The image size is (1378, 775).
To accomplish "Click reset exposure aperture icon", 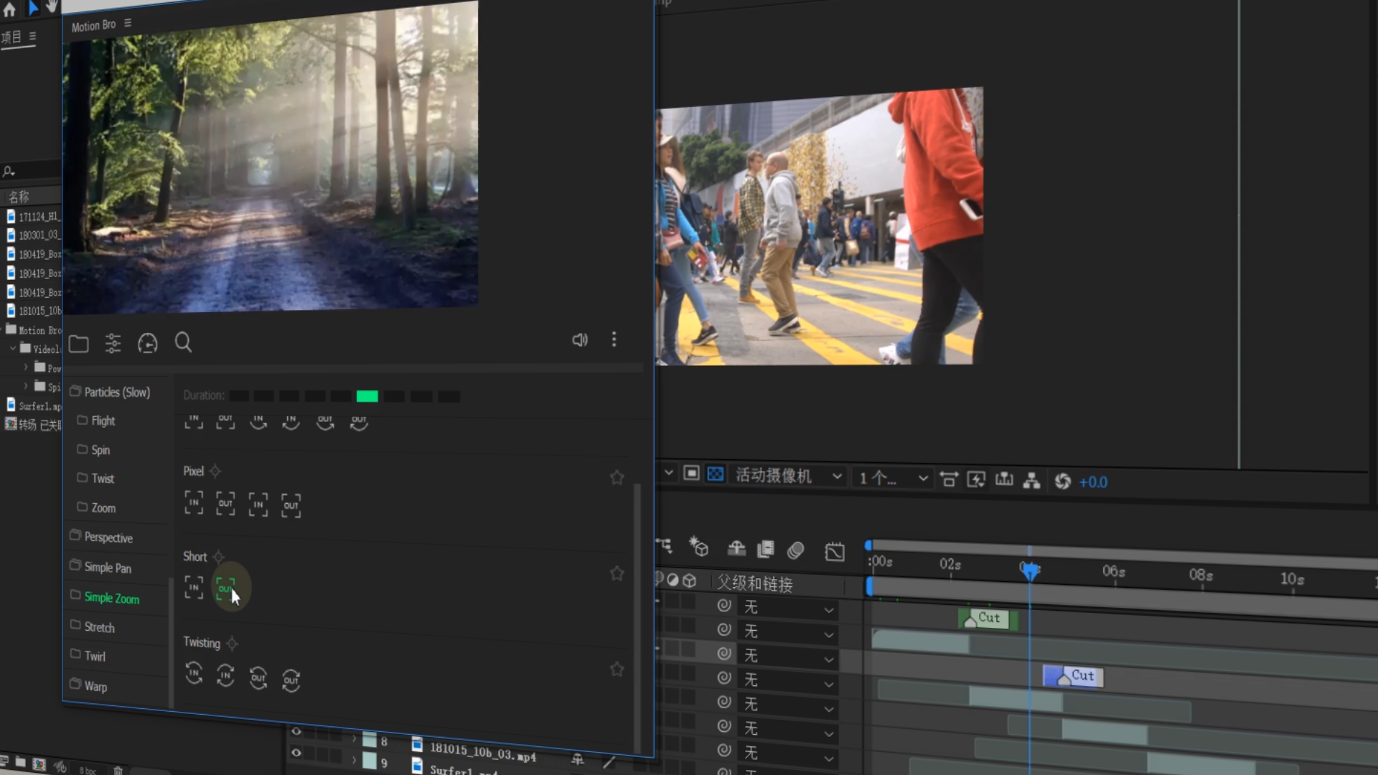I will [1062, 482].
